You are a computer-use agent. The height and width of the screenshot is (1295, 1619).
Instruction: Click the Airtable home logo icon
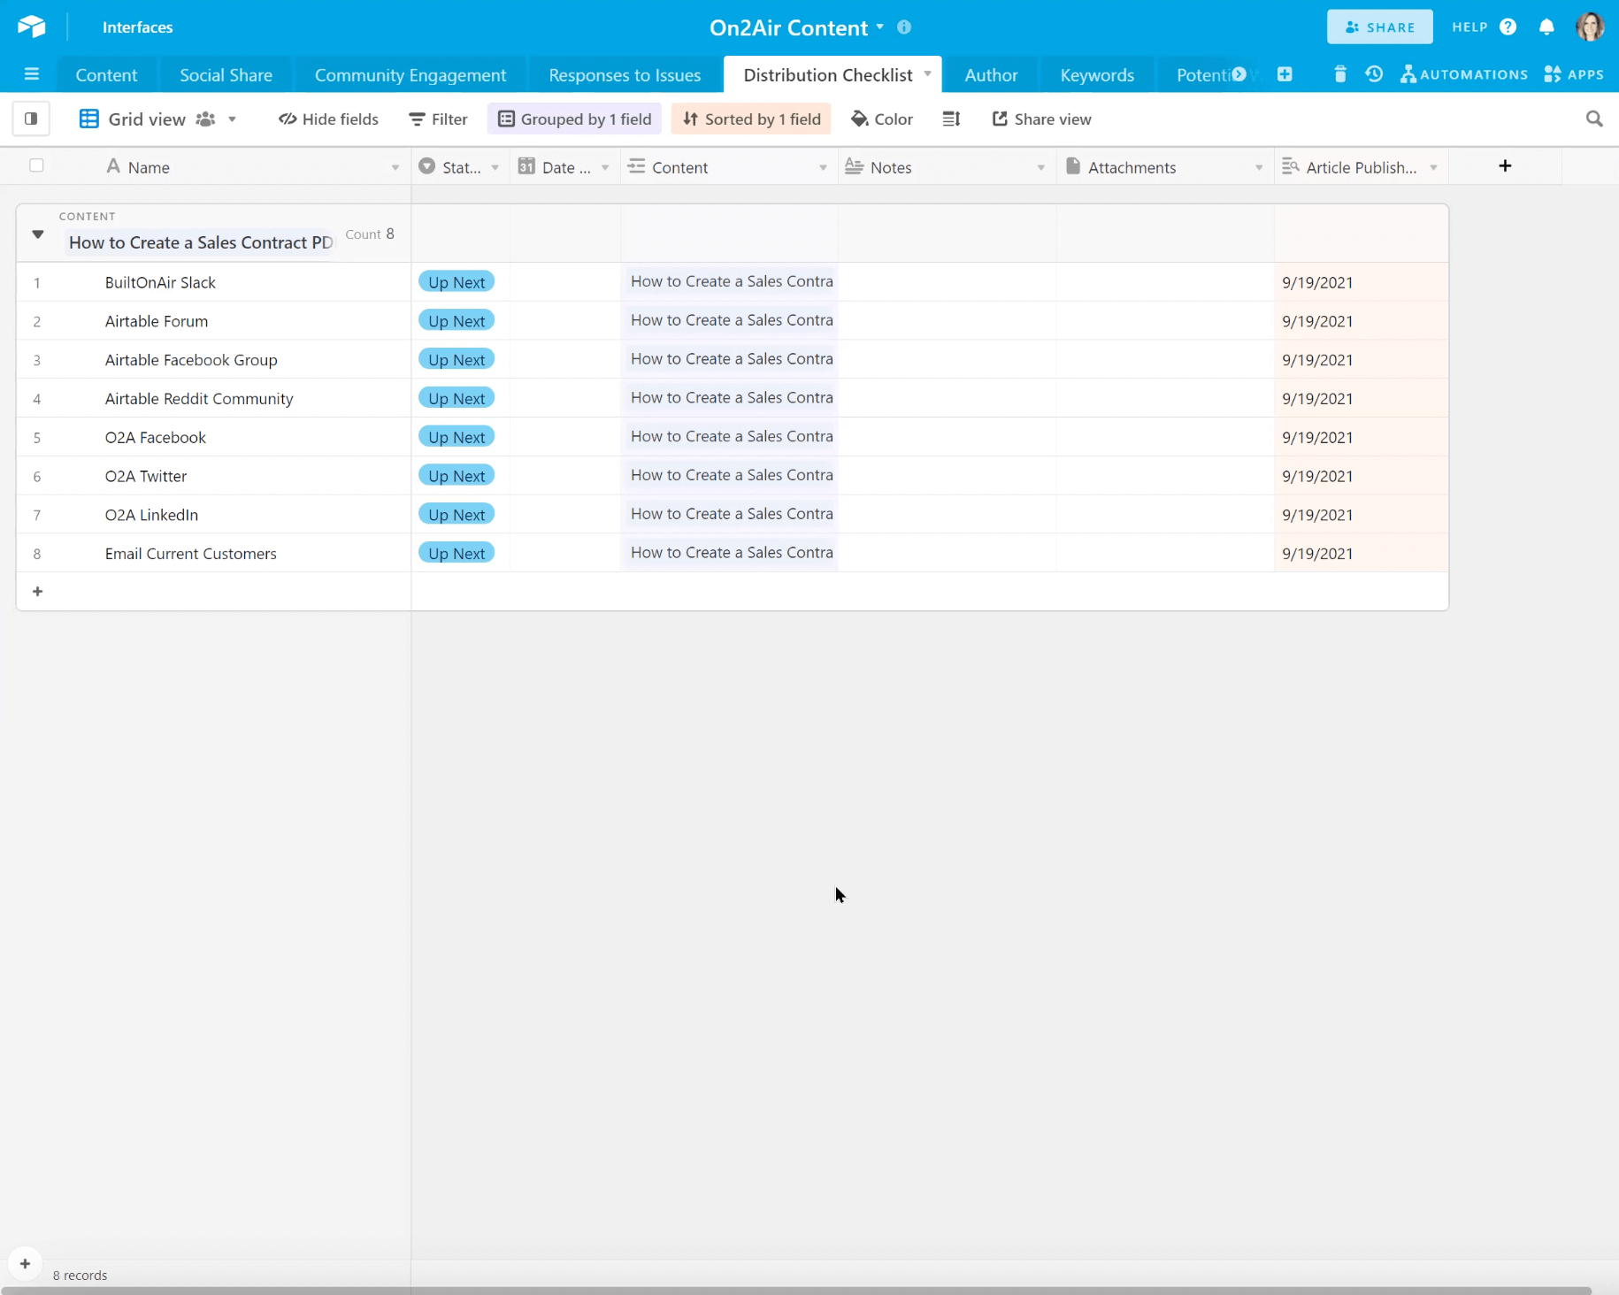(31, 27)
